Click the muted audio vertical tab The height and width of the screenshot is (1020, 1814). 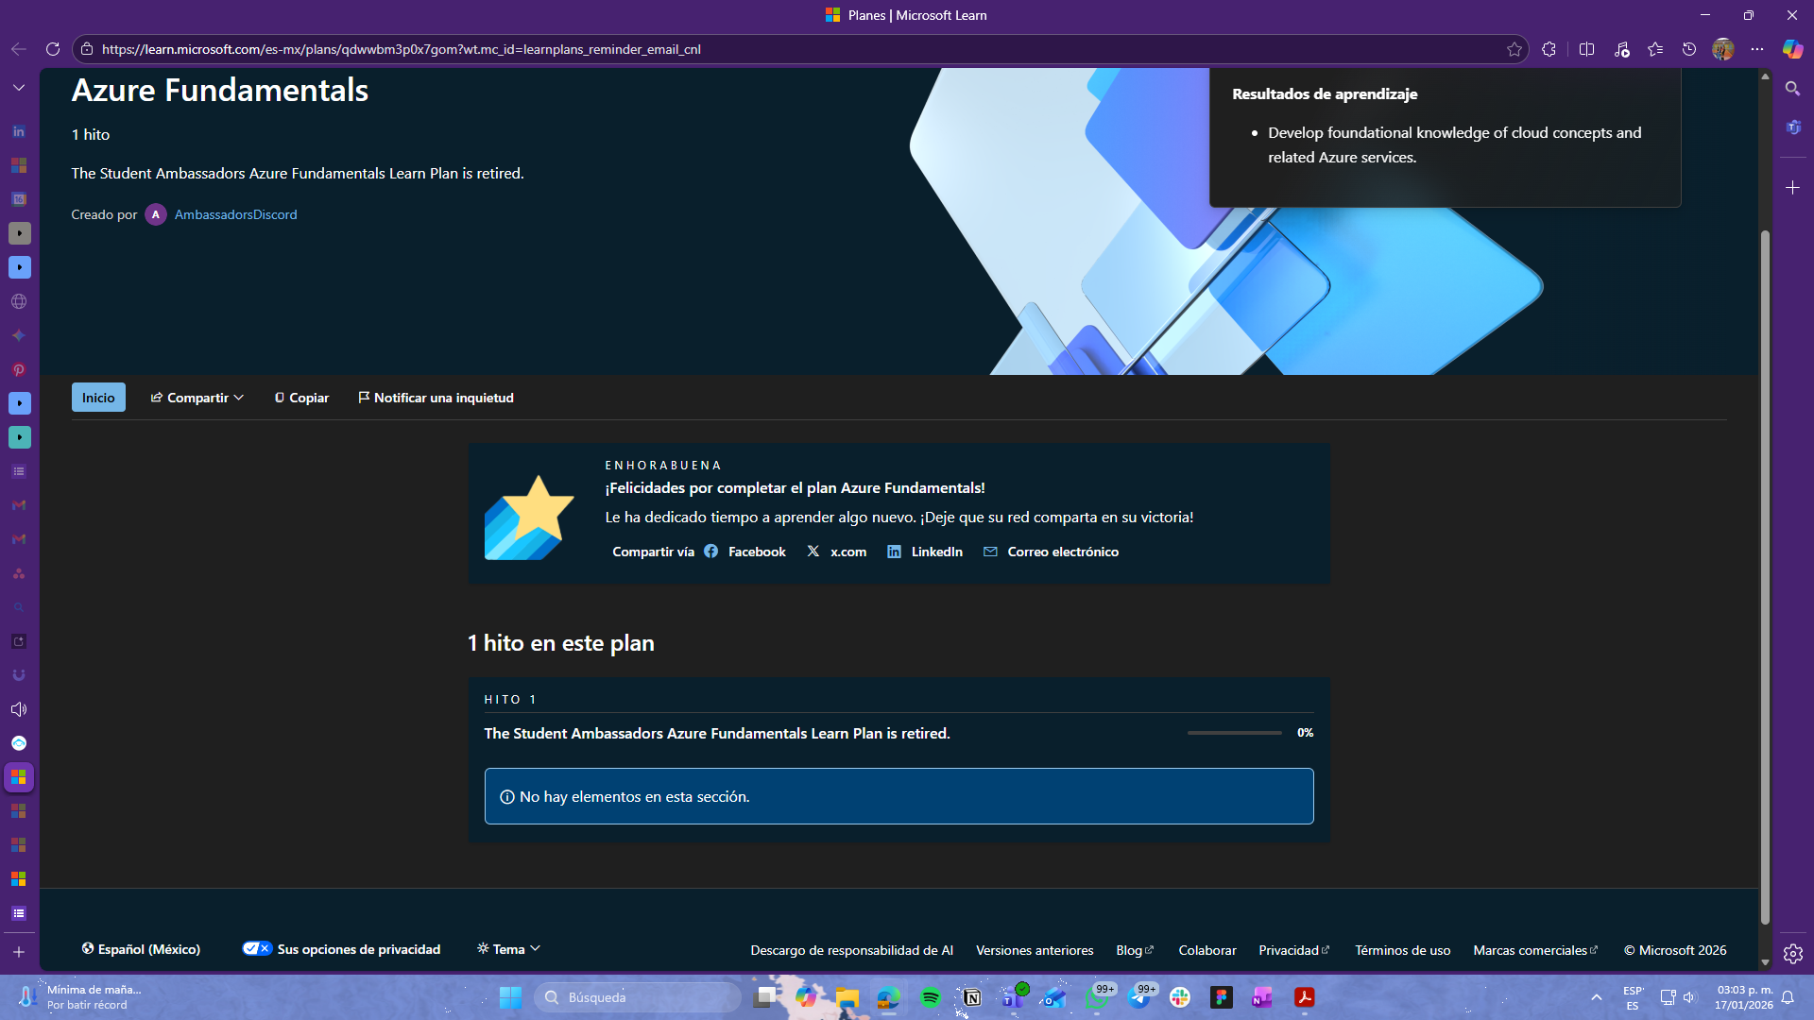point(19,709)
